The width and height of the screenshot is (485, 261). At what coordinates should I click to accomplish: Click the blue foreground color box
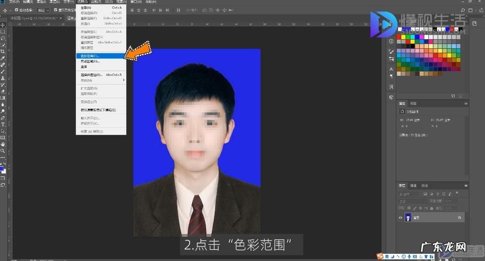pos(1,169)
